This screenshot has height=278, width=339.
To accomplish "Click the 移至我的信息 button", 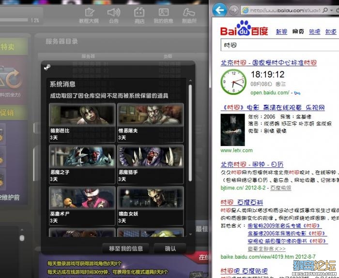I will click(x=126, y=249).
